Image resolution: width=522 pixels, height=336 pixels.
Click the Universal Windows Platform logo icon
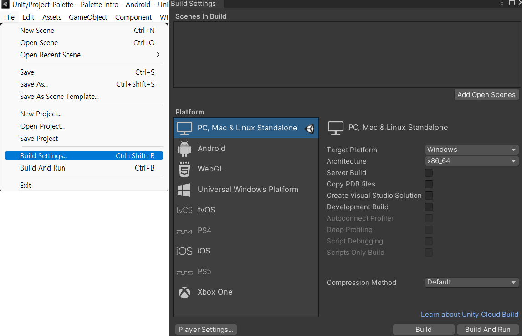tap(184, 190)
